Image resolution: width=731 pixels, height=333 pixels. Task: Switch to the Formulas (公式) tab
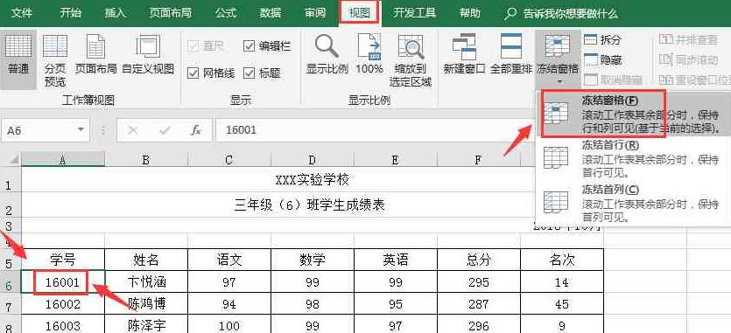tap(226, 13)
